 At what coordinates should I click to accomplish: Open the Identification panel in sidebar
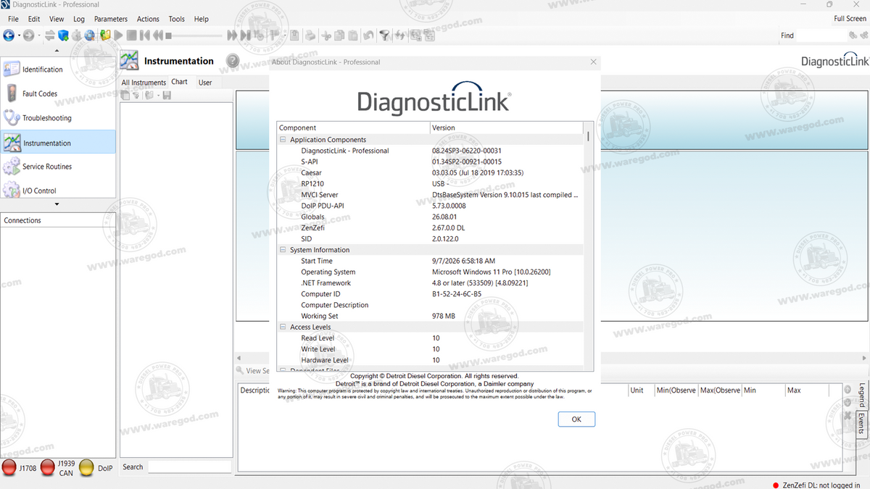tap(58, 70)
